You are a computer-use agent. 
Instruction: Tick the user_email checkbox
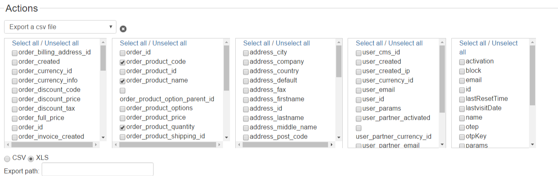359,90
